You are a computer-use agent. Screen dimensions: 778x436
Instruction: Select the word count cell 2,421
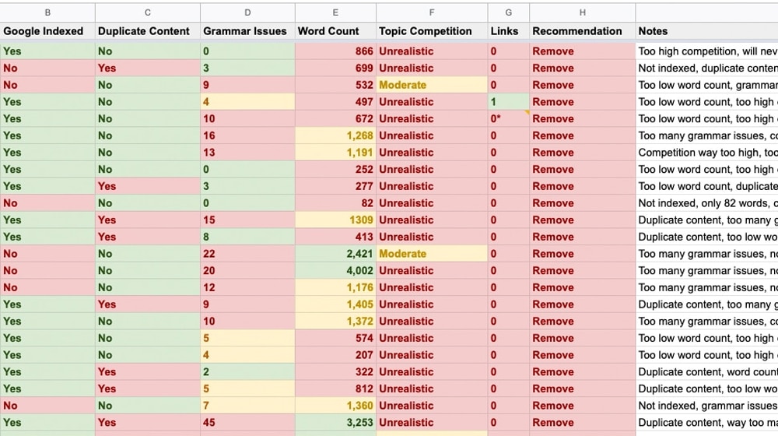point(335,254)
